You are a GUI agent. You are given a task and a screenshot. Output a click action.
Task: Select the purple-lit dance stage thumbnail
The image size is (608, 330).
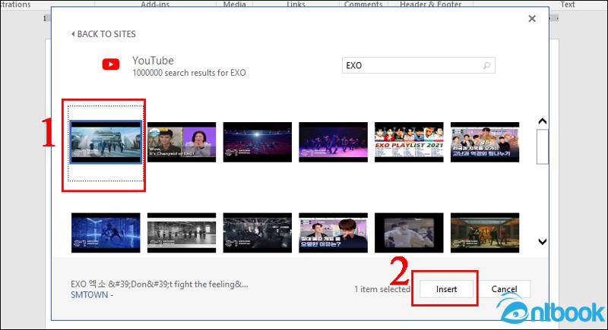click(x=333, y=142)
